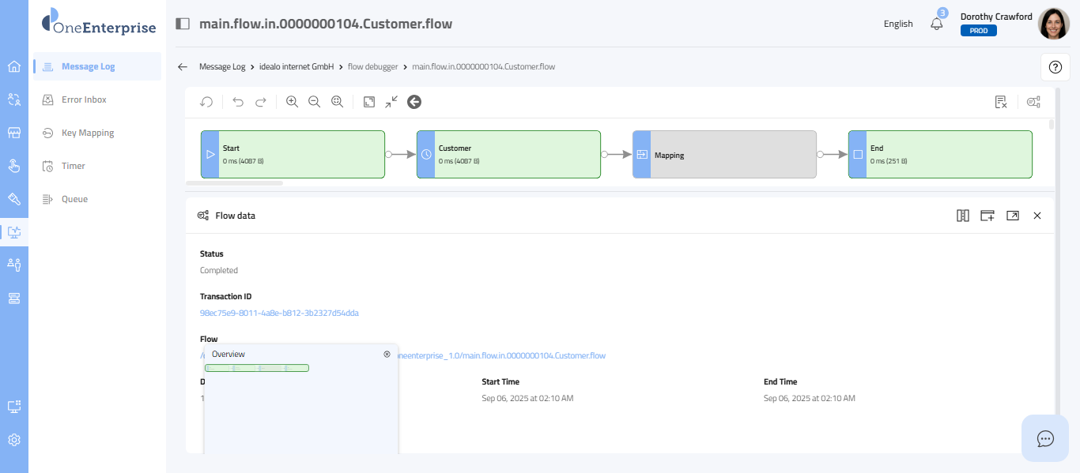Image resolution: width=1080 pixels, height=473 pixels.
Task: Click the horizontal scrollbar under flow diagram
Action: (x=234, y=183)
